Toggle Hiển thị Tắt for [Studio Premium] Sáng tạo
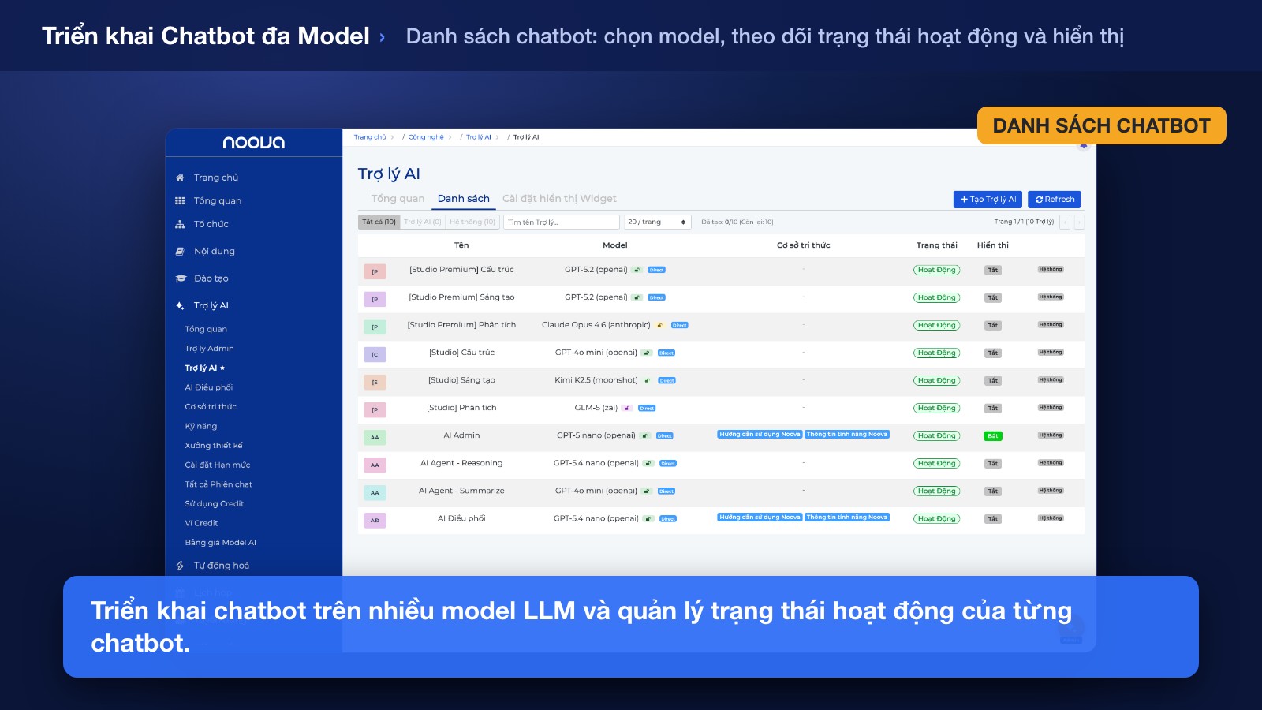The height and width of the screenshot is (710, 1262). coord(993,297)
